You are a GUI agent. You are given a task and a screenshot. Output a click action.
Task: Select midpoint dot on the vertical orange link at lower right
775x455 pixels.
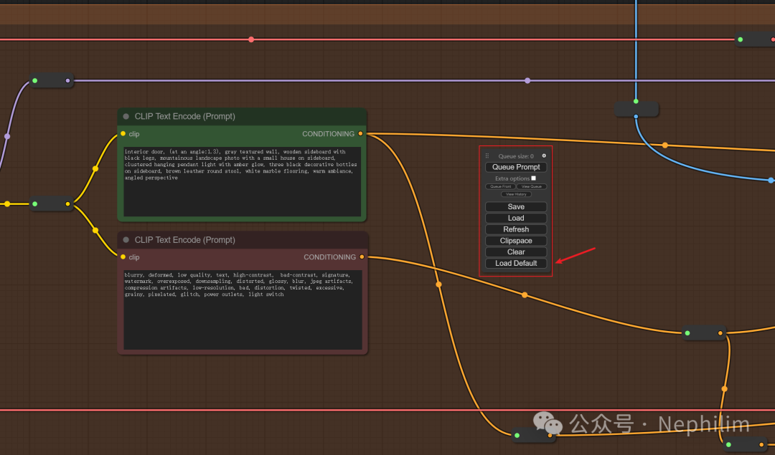(x=724, y=389)
